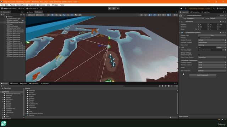Open Blend Hint dropdown
The width and height of the screenshot is (227, 127).
(x=212, y=45)
